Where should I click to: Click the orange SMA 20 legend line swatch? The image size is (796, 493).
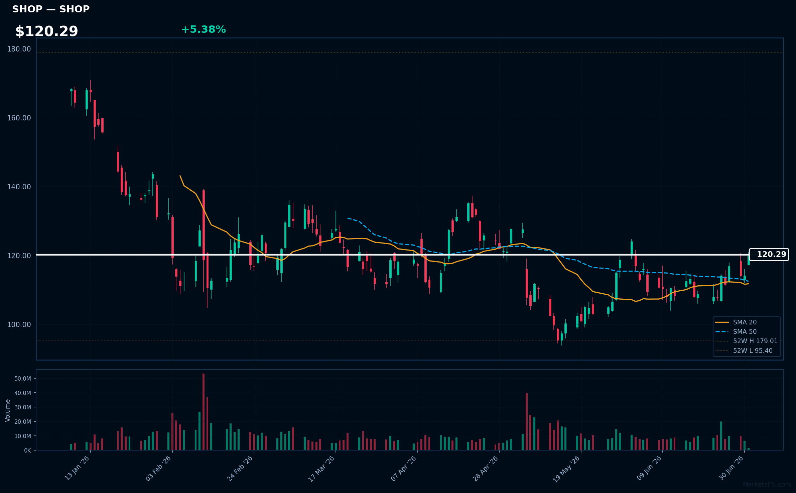[x=722, y=322]
